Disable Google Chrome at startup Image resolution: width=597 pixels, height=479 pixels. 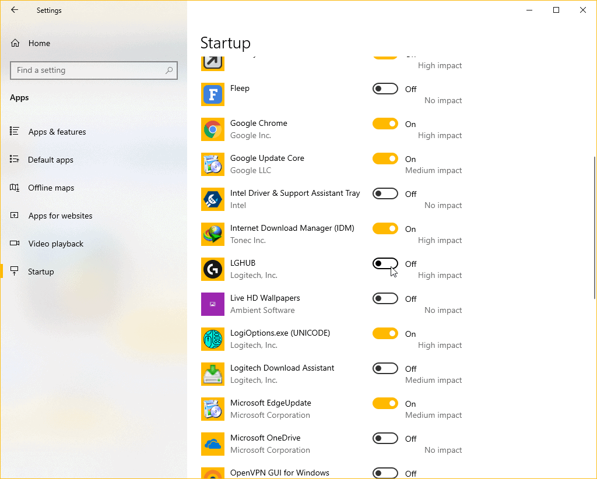coord(385,124)
